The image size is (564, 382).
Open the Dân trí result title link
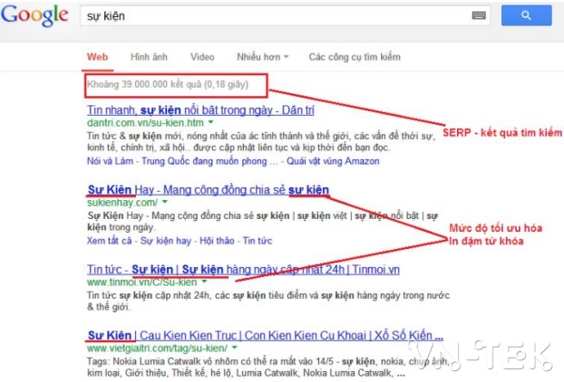tap(200, 110)
